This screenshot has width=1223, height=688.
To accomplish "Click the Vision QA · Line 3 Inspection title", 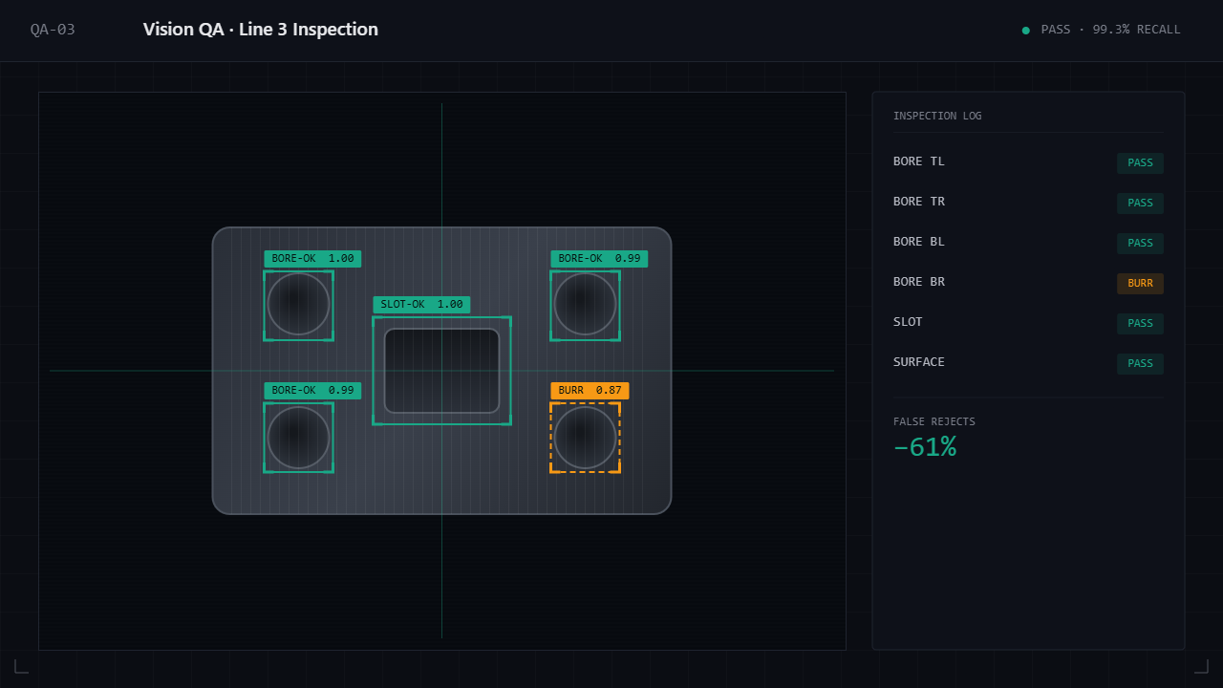I will (x=261, y=30).
